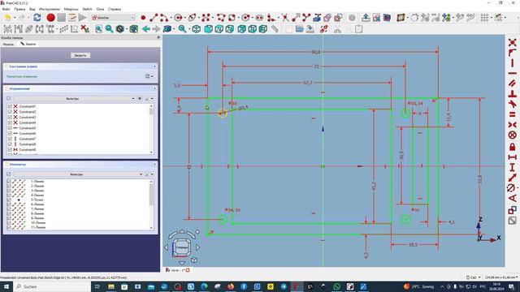Viewport: 520px width, 292px height.
Task: Rotate view with navigation cube right arrow
Action: click(198, 247)
